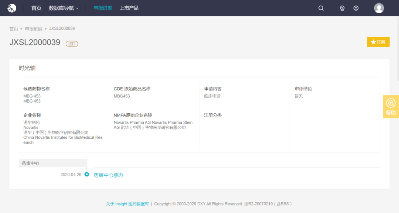Select the Novartis Pharma AG Novartis Pharma Stein text
Image resolution: width=399 pixels, height=213 pixels.
click(153, 123)
